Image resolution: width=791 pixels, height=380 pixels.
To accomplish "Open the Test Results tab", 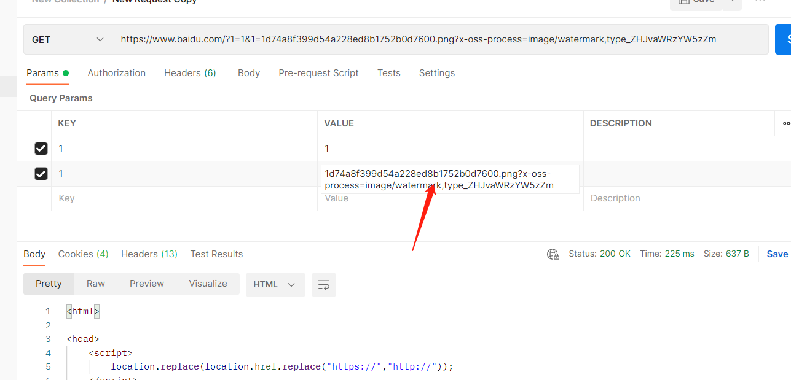I will pos(216,254).
